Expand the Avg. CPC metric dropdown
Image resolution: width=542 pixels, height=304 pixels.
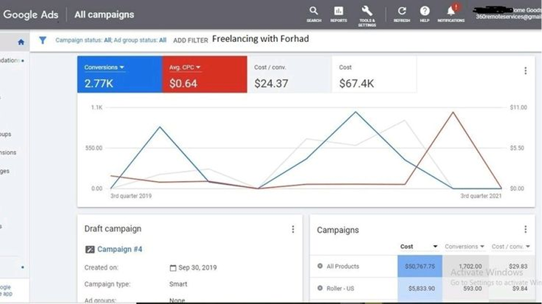click(x=198, y=68)
